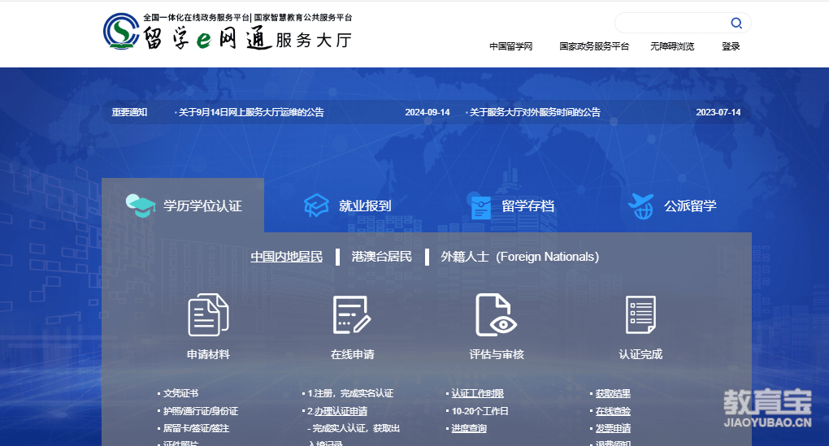The width and height of the screenshot is (829, 446).
Task: Open the 发票申请 link
Action: click(613, 429)
